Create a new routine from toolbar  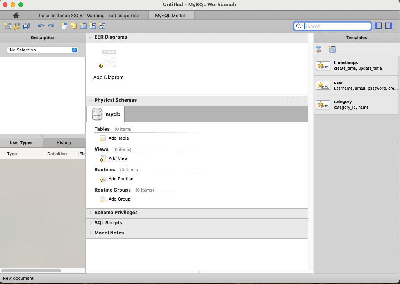coord(102,26)
